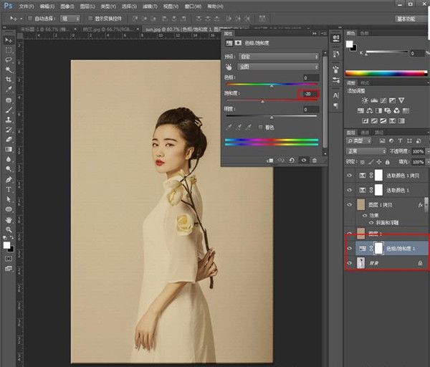Open the 滤镜(T) menu

pos(150,6)
